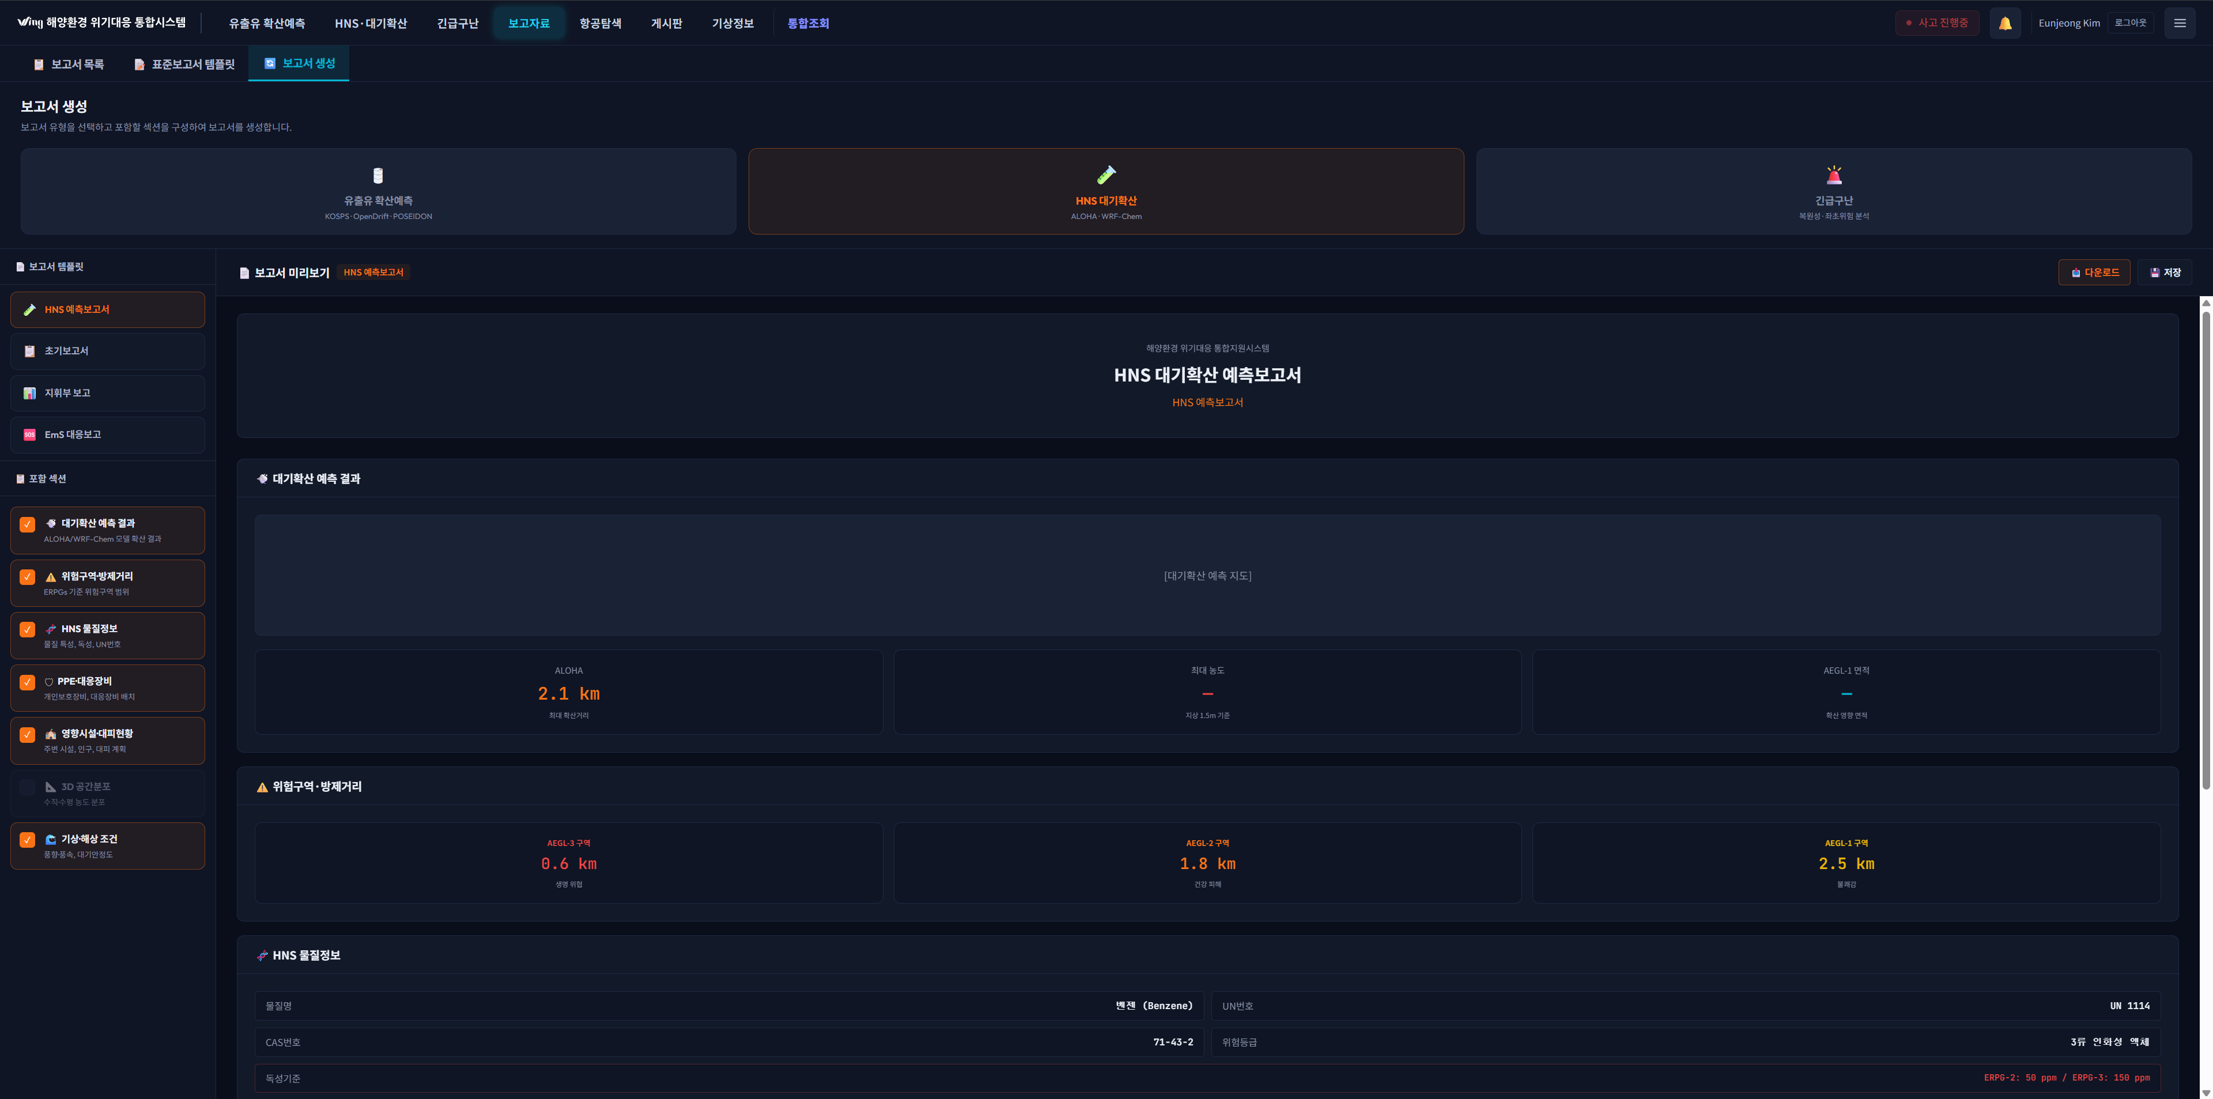Choose the 유출유 확산예측 barrel card
This screenshot has height=1099, width=2213.
(x=378, y=191)
